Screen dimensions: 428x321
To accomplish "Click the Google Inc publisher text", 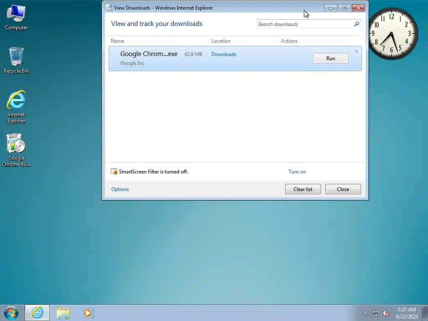I will [x=132, y=63].
